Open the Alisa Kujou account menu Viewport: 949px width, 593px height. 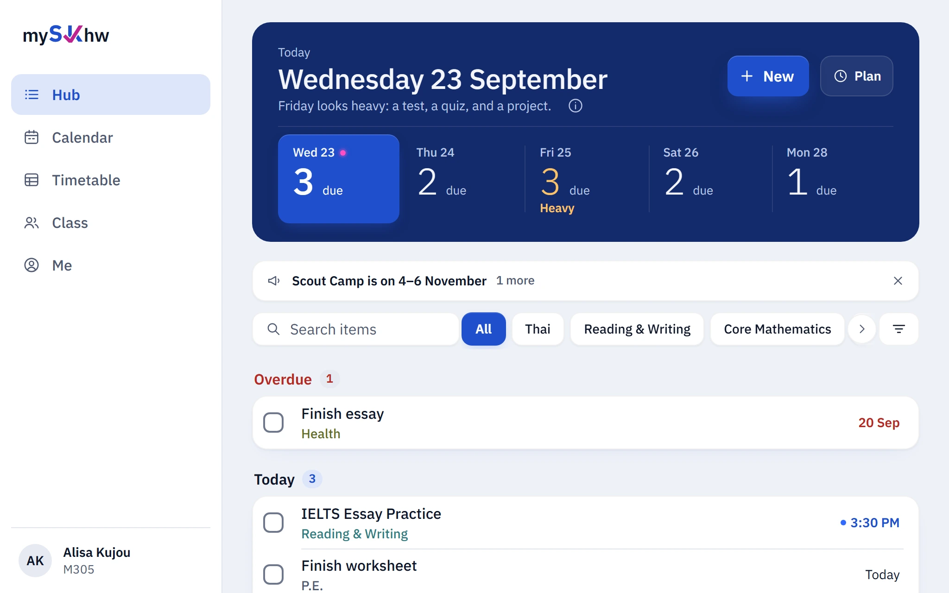coord(110,561)
